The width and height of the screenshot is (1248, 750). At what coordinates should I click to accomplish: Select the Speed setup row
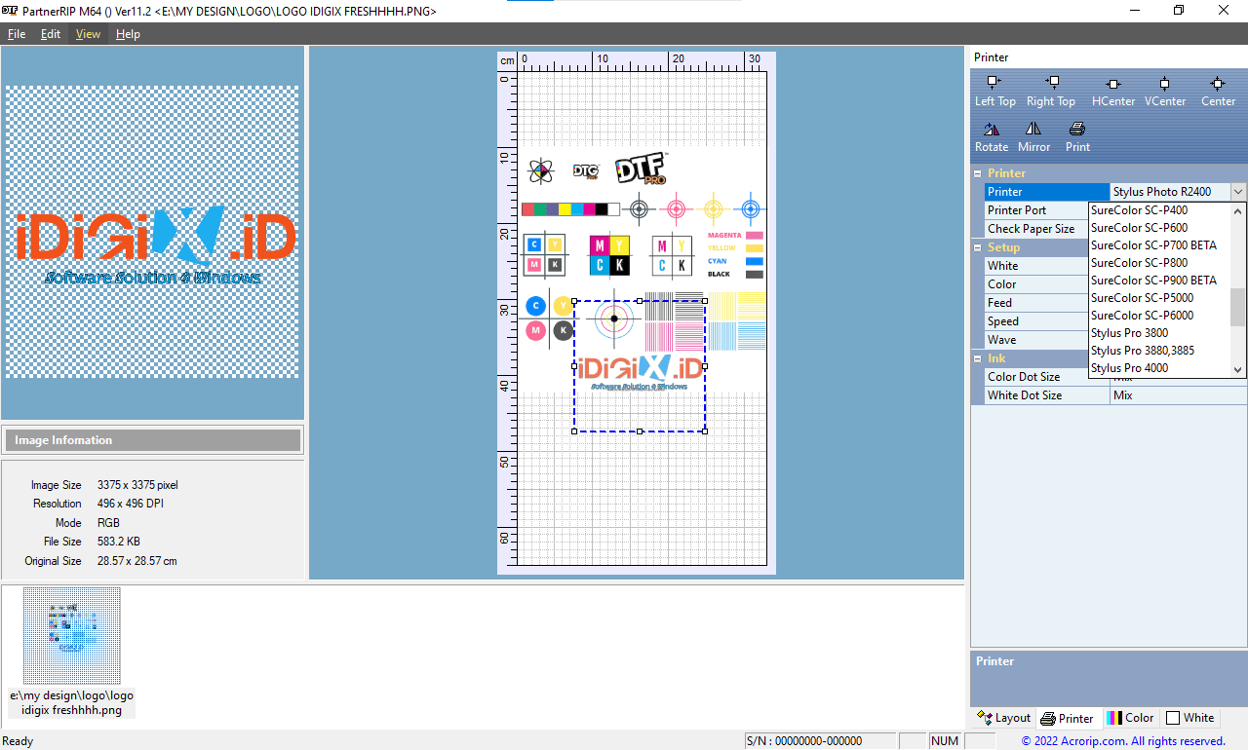[x=1036, y=321]
